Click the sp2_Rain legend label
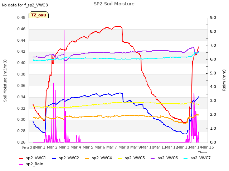Screen dimensions: 229x171 35,164
